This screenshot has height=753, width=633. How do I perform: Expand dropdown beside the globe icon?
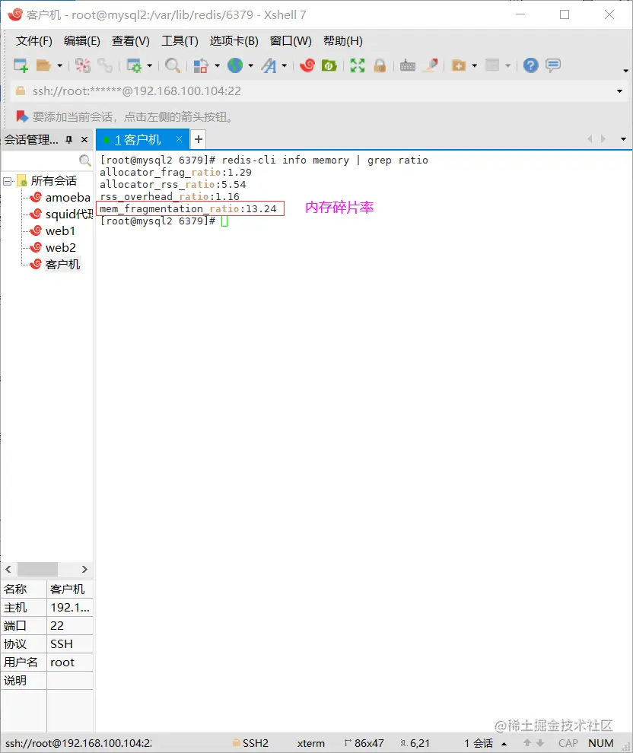251,65
